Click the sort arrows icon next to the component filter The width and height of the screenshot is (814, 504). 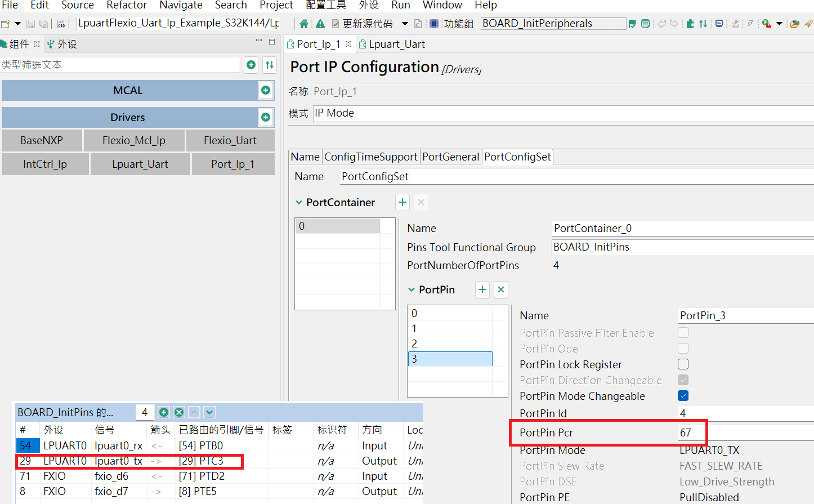point(270,65)
